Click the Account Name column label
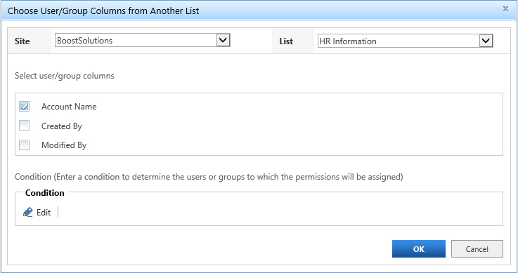The width and height of the screenshot is (518, 273). tap(69, 107)
